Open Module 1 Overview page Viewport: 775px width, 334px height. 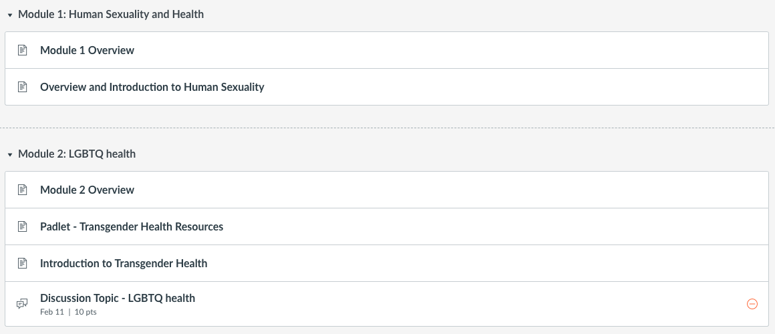[x=87, y=50]
